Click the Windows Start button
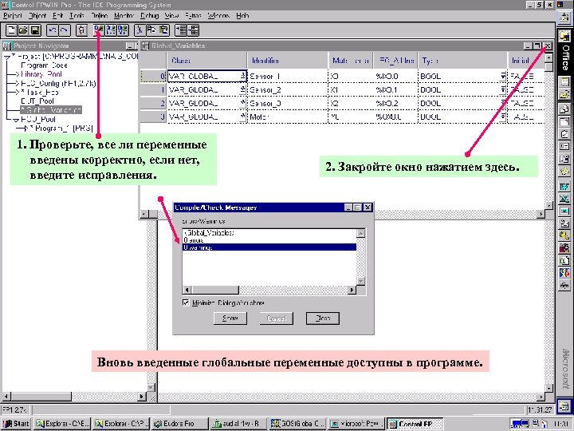 point(16,424)
